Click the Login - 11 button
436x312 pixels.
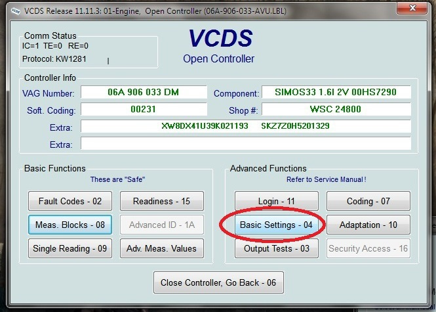[x=277, y=201]
